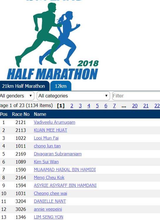Switch to the 12km tab
Viewport: 160px width, 220px height.
coord(61,86)
